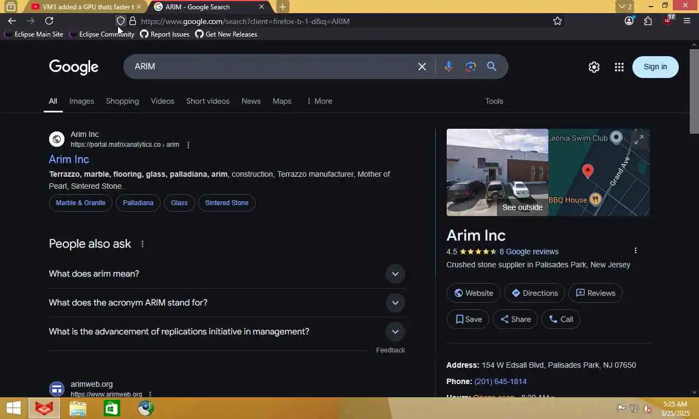Click phone number (201) 645-1814
699x419 pixels.
pos(500,381)
